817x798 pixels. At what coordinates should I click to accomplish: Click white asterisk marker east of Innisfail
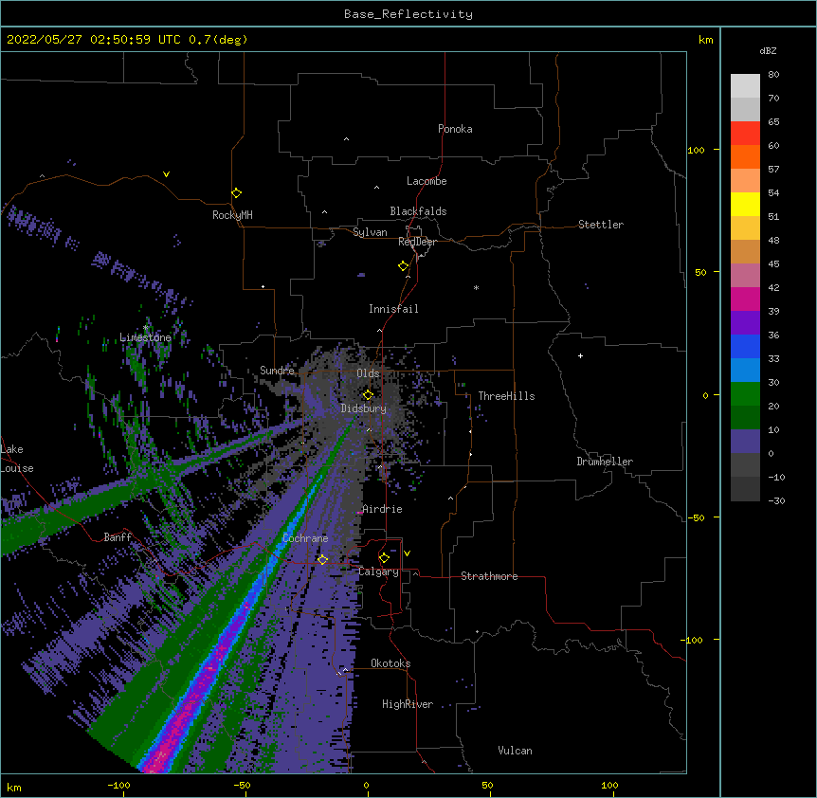point(476,287)
